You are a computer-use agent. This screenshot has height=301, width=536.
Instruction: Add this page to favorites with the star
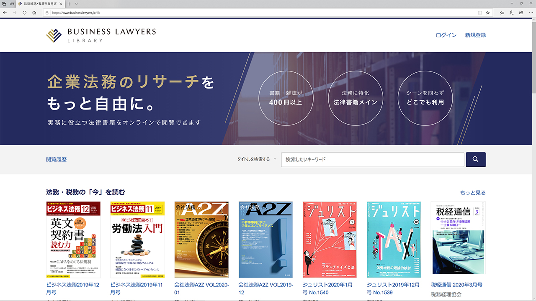tap(488, 13)
